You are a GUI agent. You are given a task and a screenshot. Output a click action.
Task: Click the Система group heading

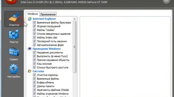coord(38,71)
